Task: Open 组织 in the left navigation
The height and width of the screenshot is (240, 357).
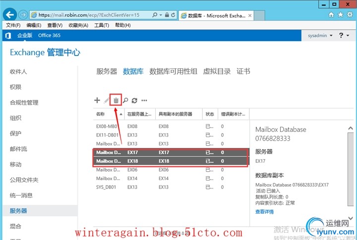Action: pos(15,118)
